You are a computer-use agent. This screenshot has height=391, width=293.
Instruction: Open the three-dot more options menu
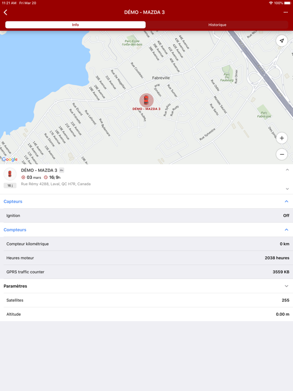[285, 12]
